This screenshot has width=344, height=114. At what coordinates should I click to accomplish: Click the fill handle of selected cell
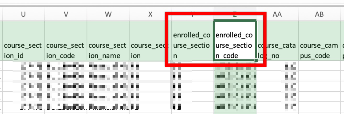(256, 61)
